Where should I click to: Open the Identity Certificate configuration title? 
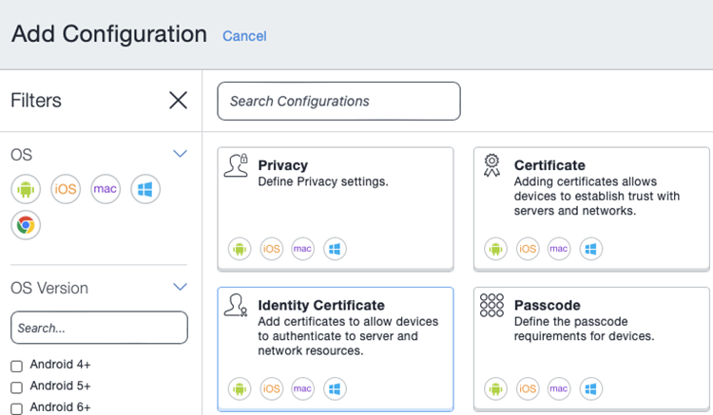[x=321, y=306]
